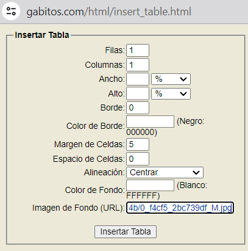
Task: Click the Ancho value input field
Action: coord(138,79)
